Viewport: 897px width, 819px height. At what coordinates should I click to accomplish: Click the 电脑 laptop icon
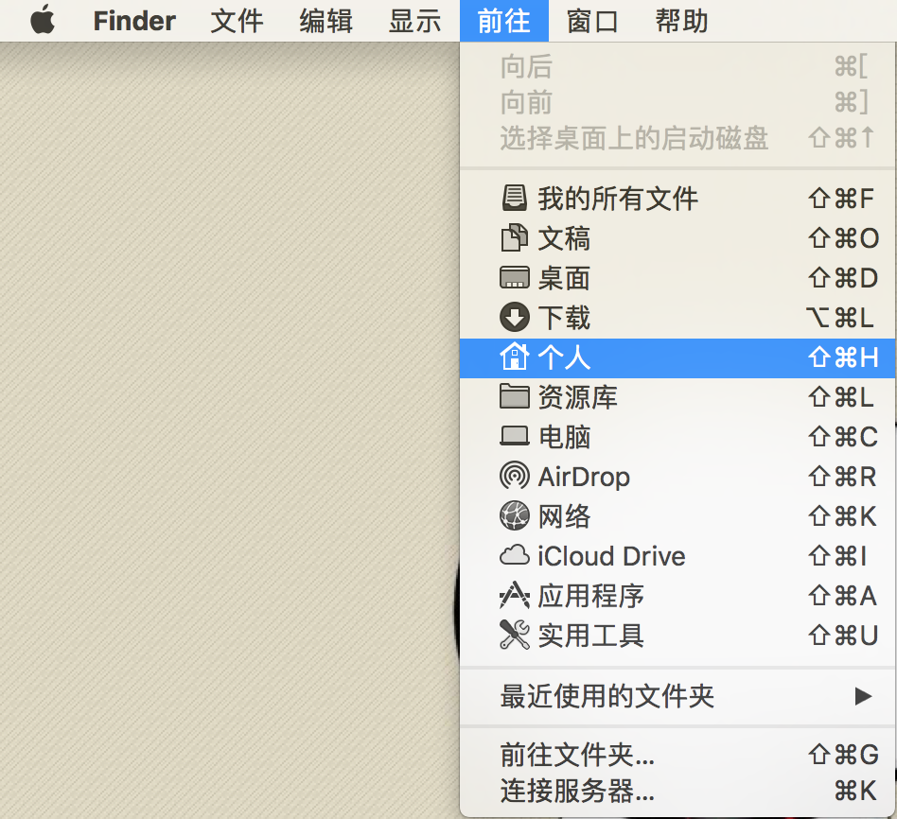pyautogui.click(x=515, y=436)
